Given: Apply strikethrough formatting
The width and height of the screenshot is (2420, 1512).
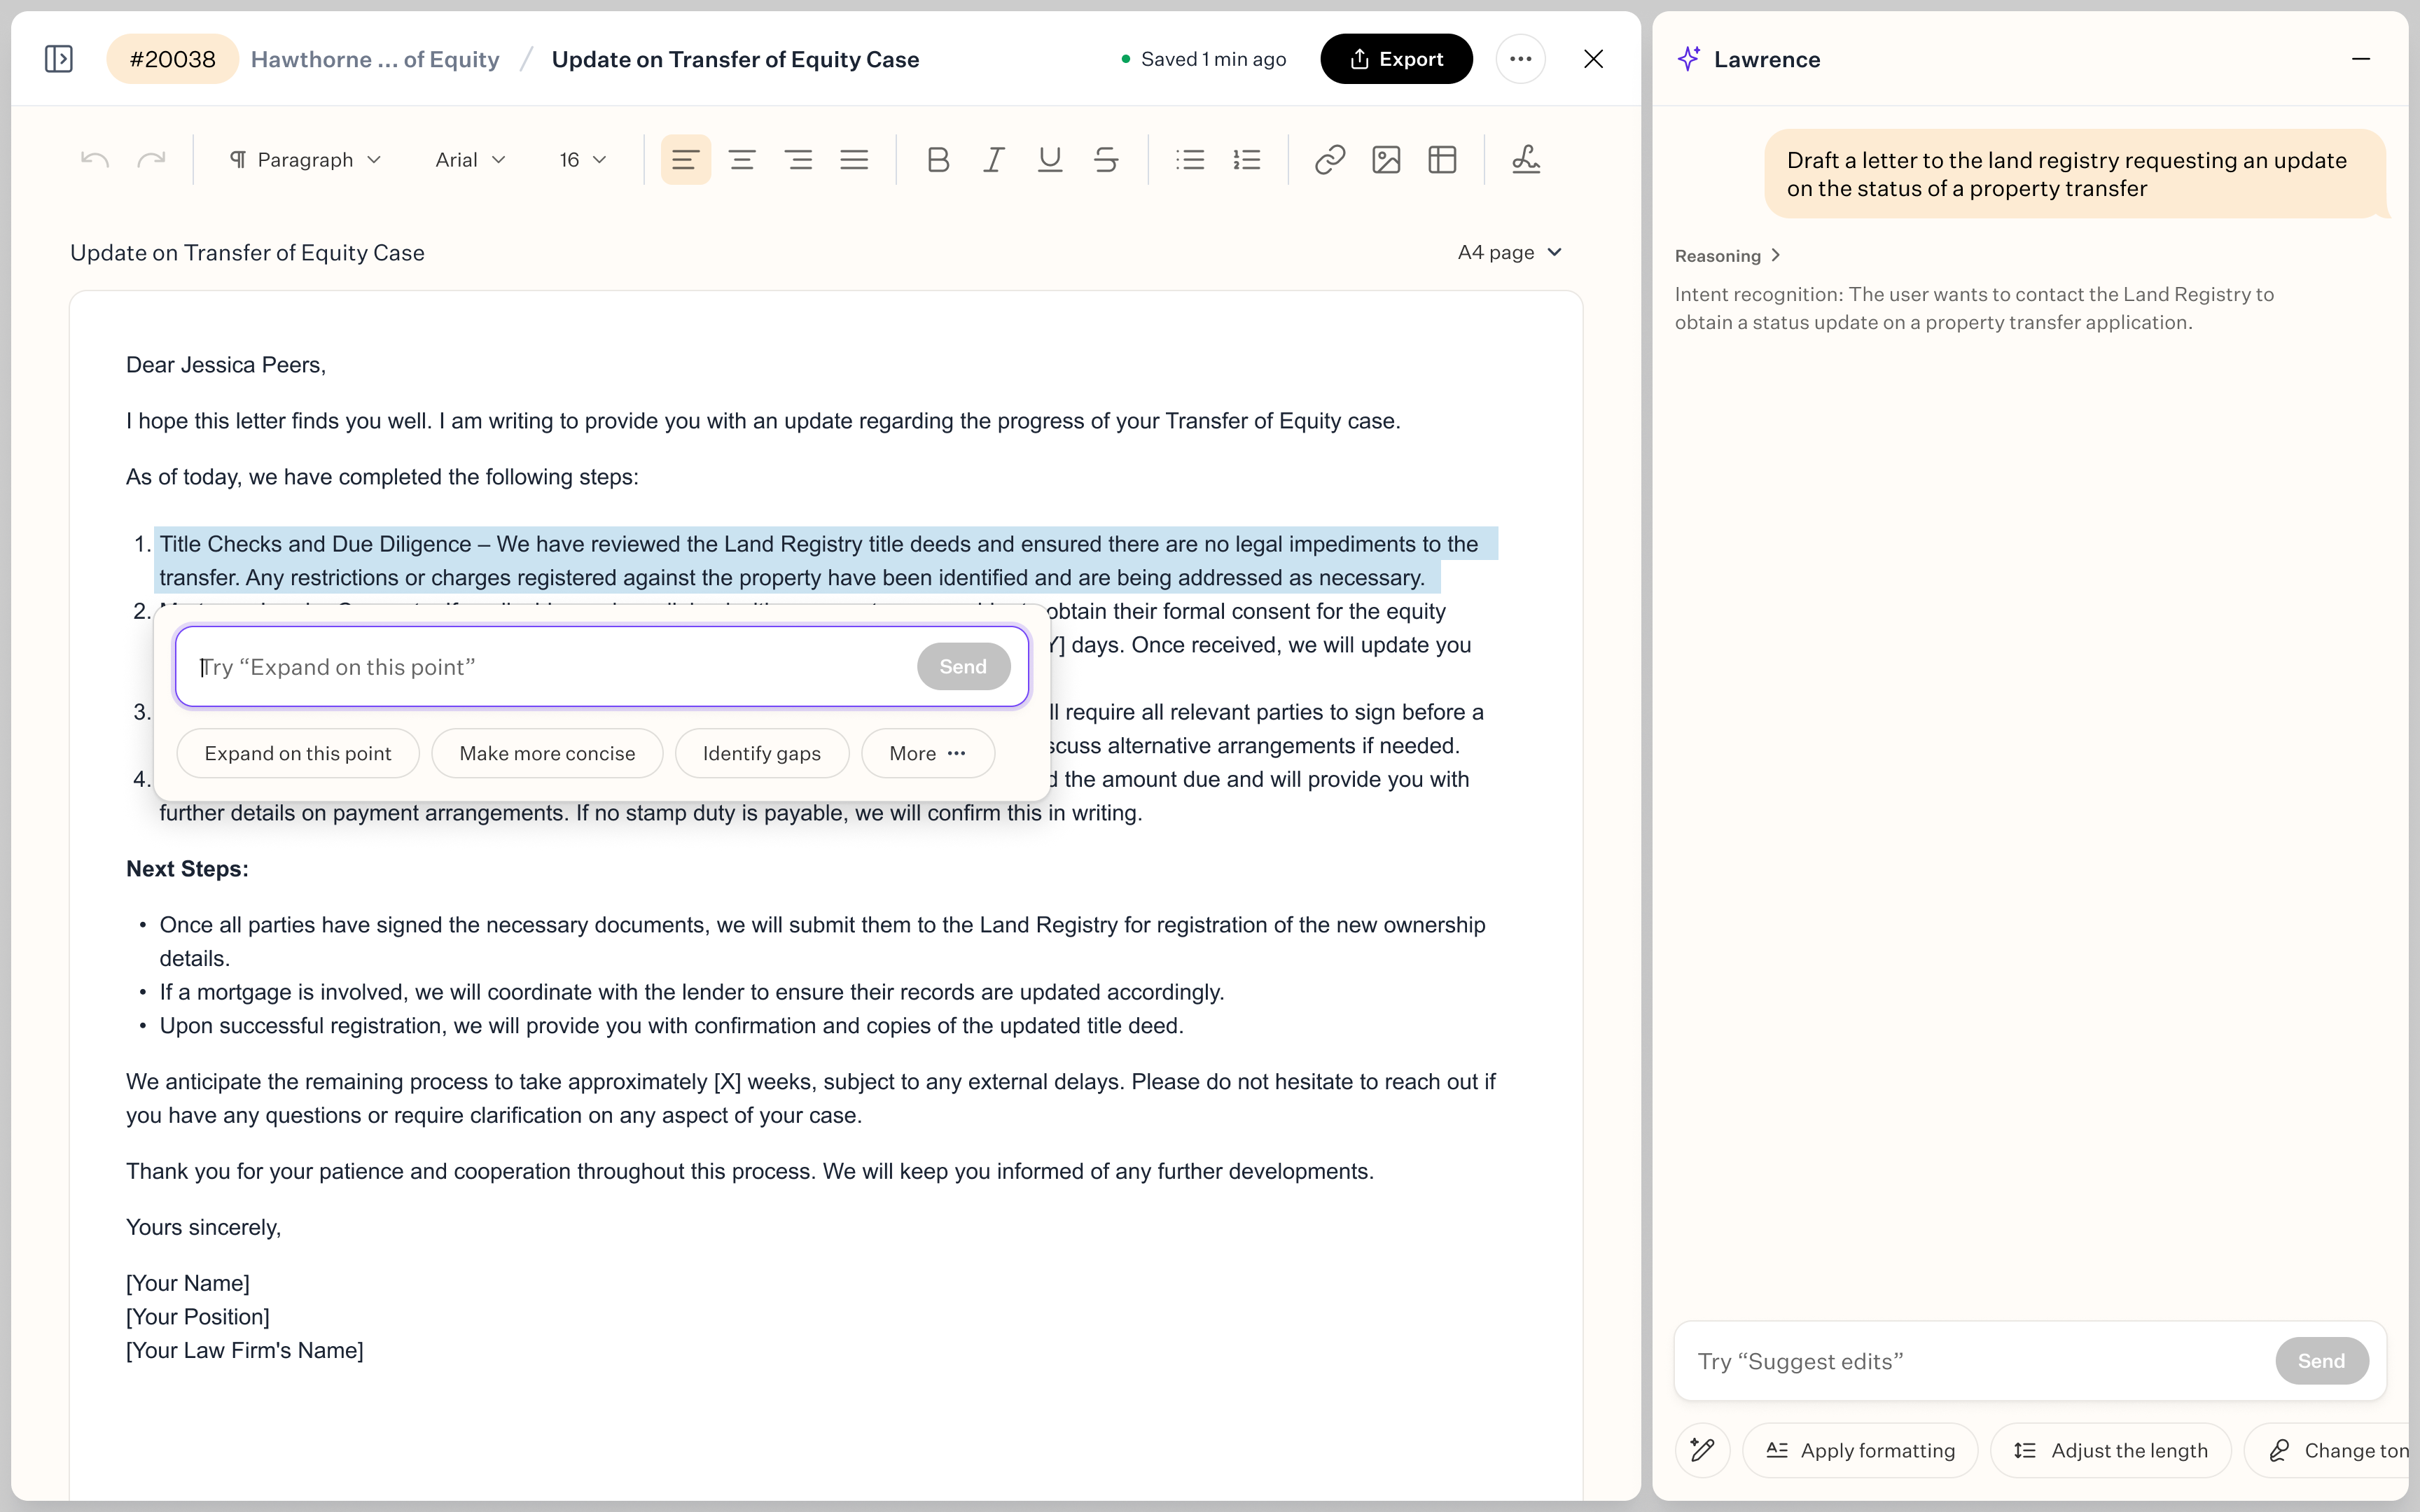Looking at the screenshot, I should (1106, 159).
